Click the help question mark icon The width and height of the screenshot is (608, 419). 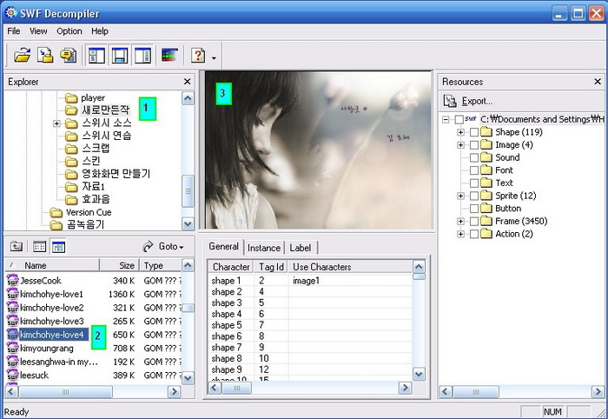pos(198,56)
